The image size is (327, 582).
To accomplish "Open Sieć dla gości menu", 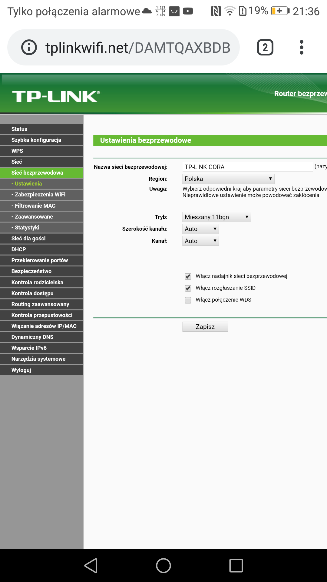I will point(41,239).
